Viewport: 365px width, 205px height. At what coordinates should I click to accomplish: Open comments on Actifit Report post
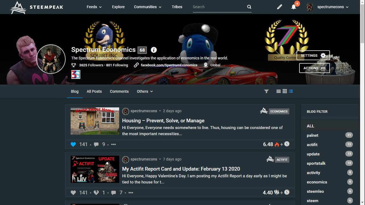pyautogui.click(x=113, y=193)
